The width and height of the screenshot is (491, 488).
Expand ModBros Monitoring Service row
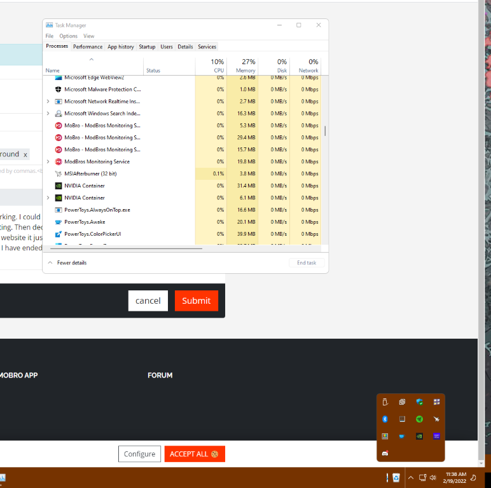pyautogui.click(x=48, y=162)
